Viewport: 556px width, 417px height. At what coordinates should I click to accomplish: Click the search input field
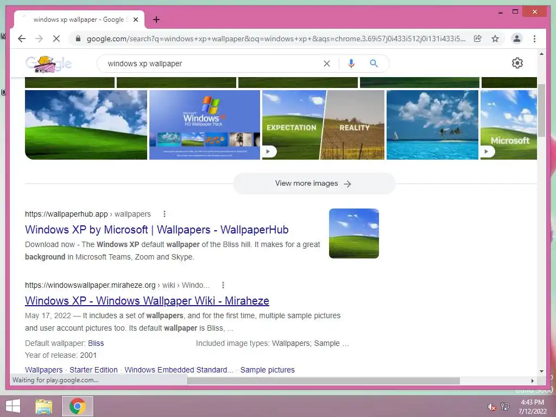coord(213,64)
